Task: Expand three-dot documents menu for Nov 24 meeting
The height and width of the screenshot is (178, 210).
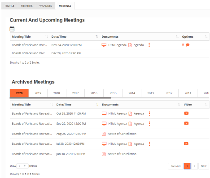Action: pos(149,45)
